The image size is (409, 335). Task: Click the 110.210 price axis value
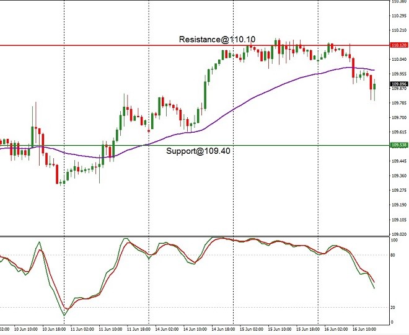[399, 30]
